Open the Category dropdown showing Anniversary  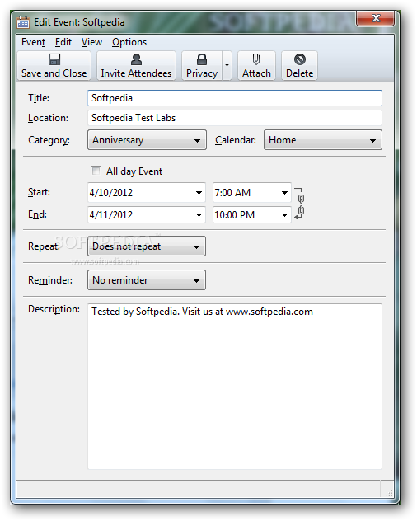[147, 140]
